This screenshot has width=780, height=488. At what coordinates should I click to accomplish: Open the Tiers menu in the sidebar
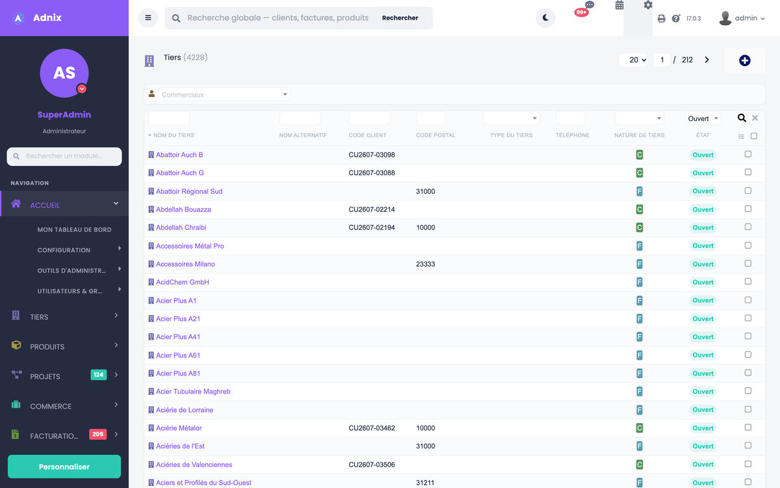coord(64,316)
